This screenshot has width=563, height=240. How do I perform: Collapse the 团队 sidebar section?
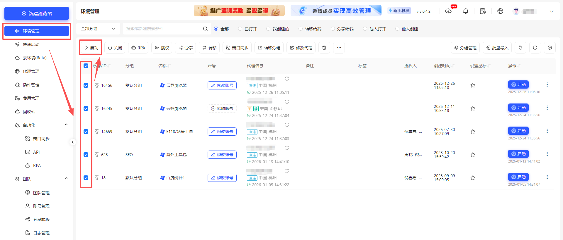(66, 178)
